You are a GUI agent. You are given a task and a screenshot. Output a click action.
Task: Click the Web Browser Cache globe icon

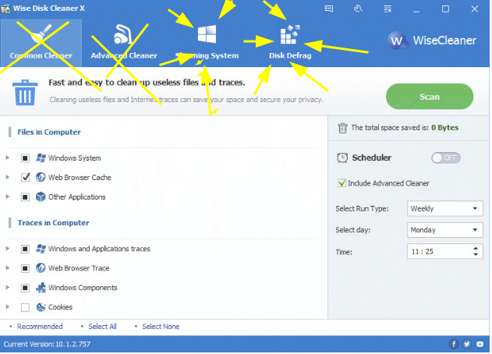(41, 178)
